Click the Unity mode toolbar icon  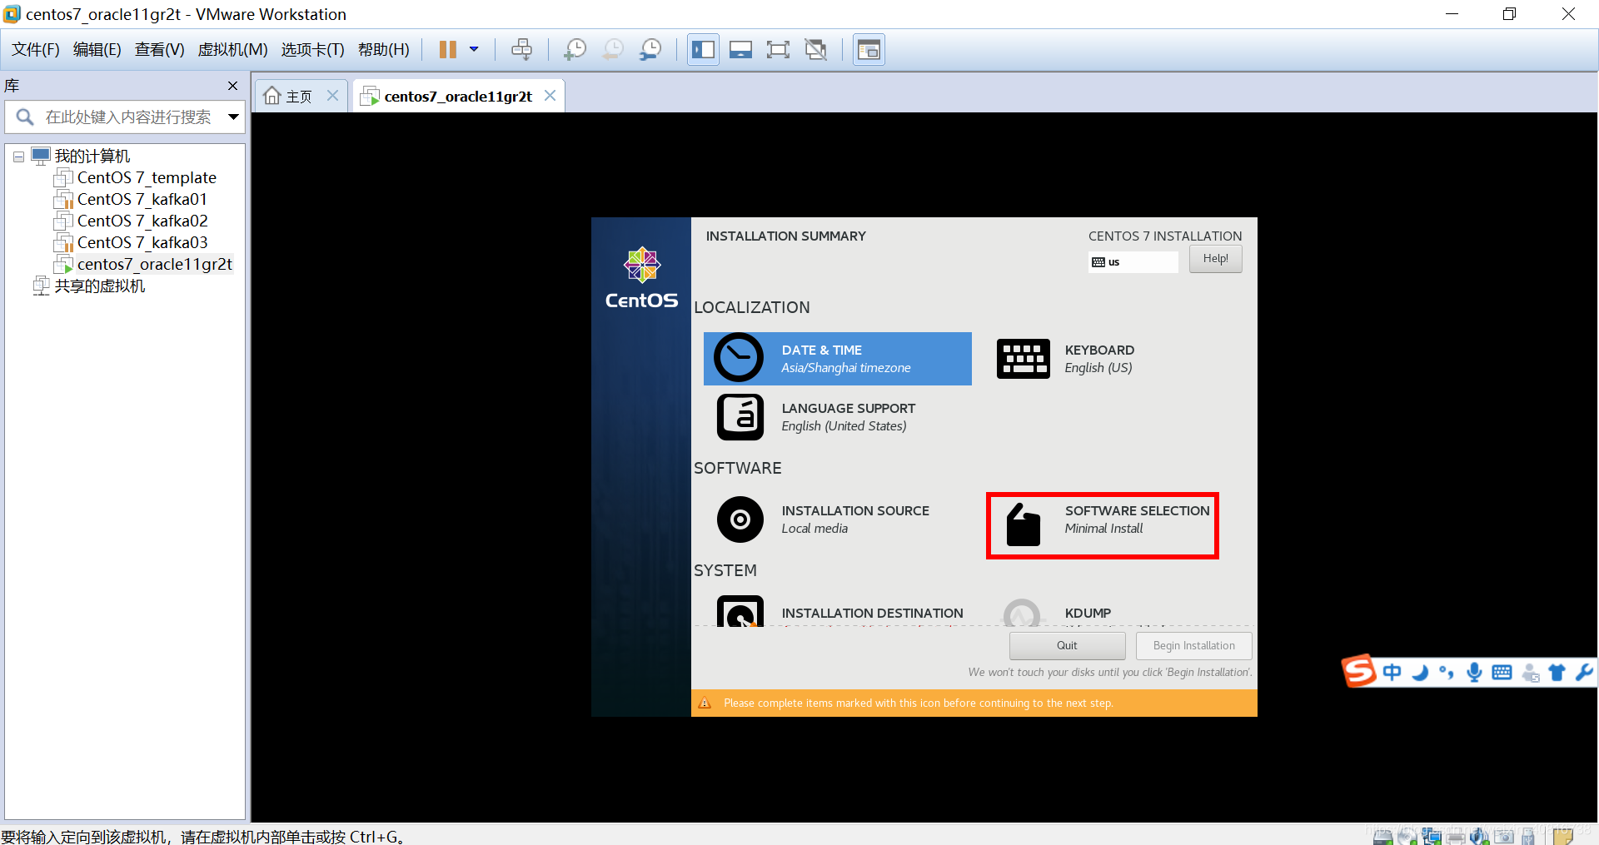tap(816, 50)
